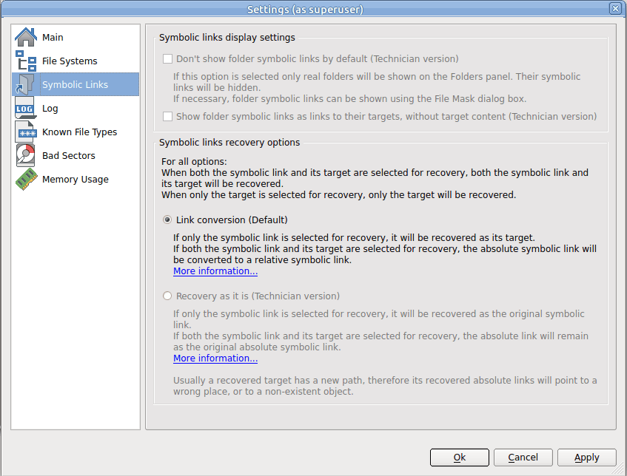
Task: Click the 'Symbolic links display settings' heading
Action: click(227, 38)
